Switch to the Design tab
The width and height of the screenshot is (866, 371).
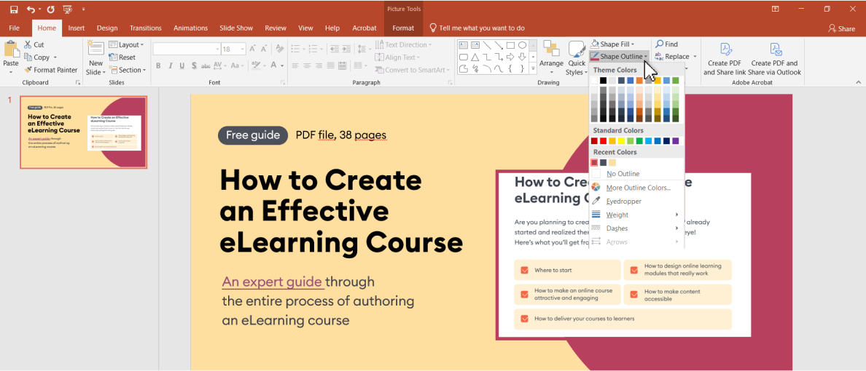pos(107,28)
